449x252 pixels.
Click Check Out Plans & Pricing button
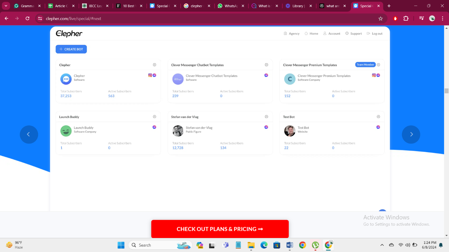coord(220,229)
